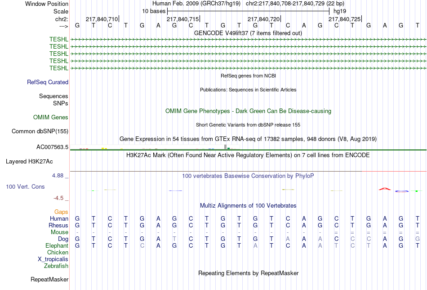The width and height of the screenshot is (427, 290).
Task: Click the 217,840,725 position marker
Action: point(344,19)
